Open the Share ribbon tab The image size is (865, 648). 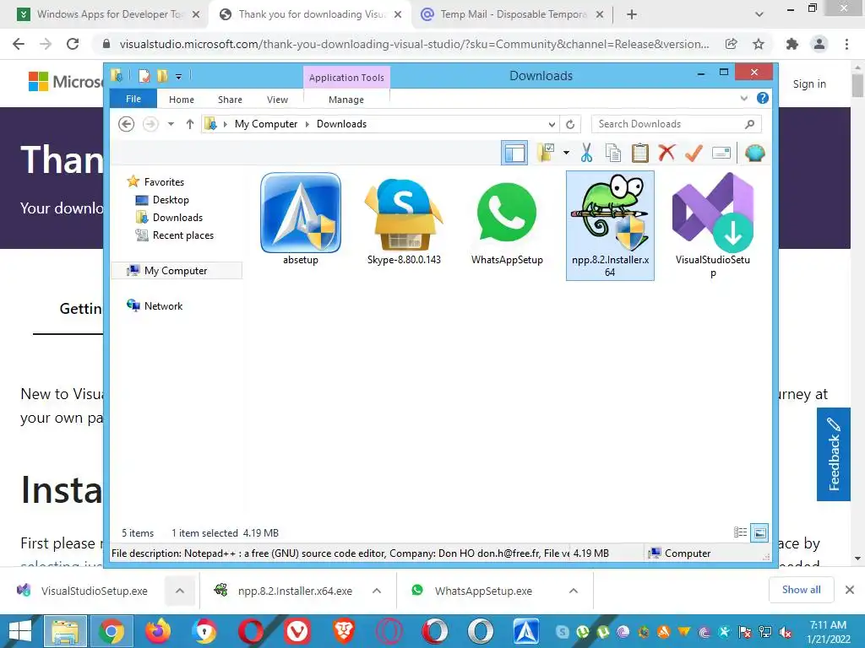tap(230, 100)
